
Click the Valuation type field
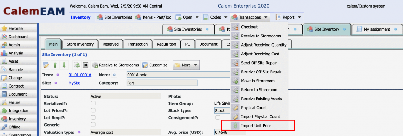125,132
